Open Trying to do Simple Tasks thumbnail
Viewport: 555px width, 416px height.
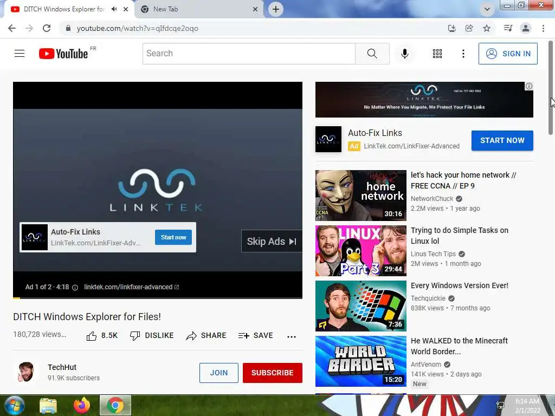[360, 251]
